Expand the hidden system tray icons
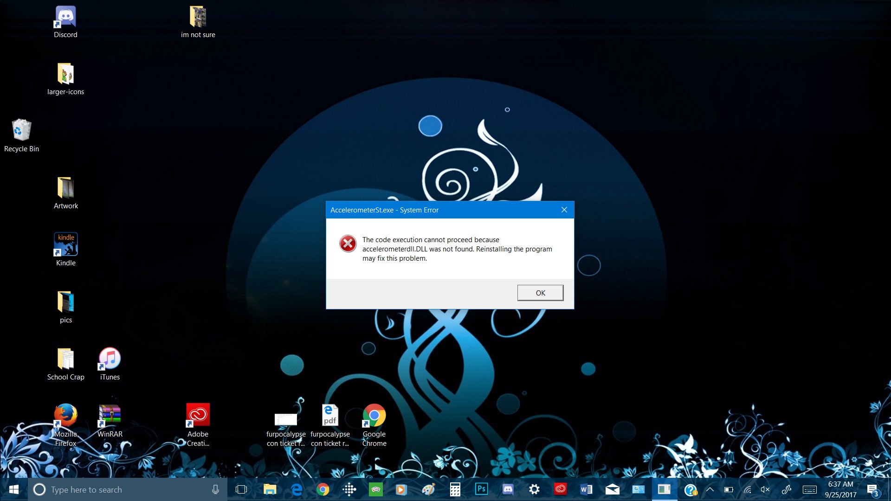 coord(710,489)
